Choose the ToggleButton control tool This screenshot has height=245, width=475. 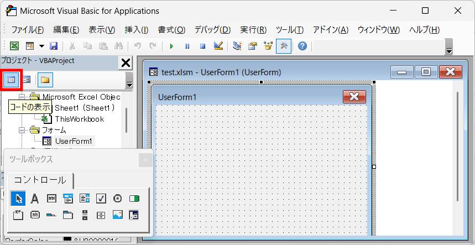pyautogui.click(x=134, y=199)
